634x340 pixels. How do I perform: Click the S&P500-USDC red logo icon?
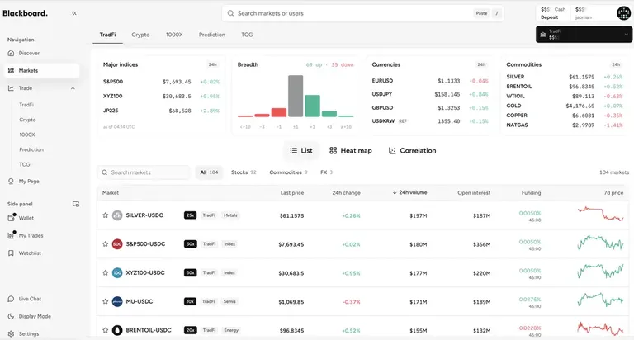pyautogui.click(x=117, y=244)
